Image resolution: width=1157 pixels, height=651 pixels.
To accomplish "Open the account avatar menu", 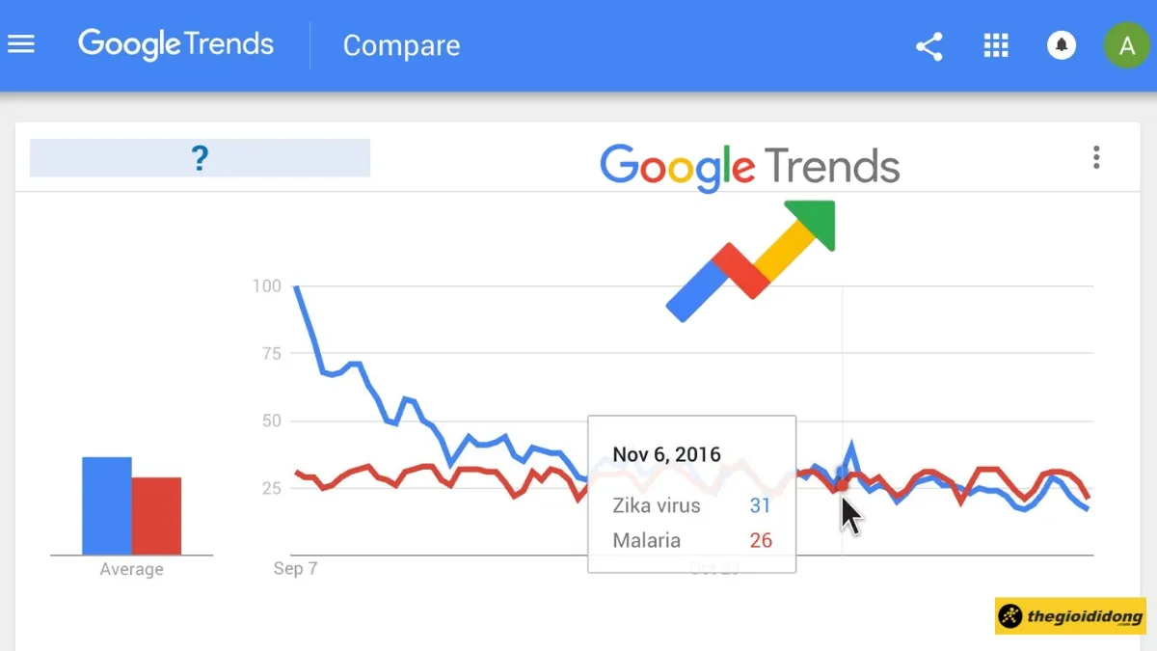I will pyautogui.click(x=1126, y=44).
